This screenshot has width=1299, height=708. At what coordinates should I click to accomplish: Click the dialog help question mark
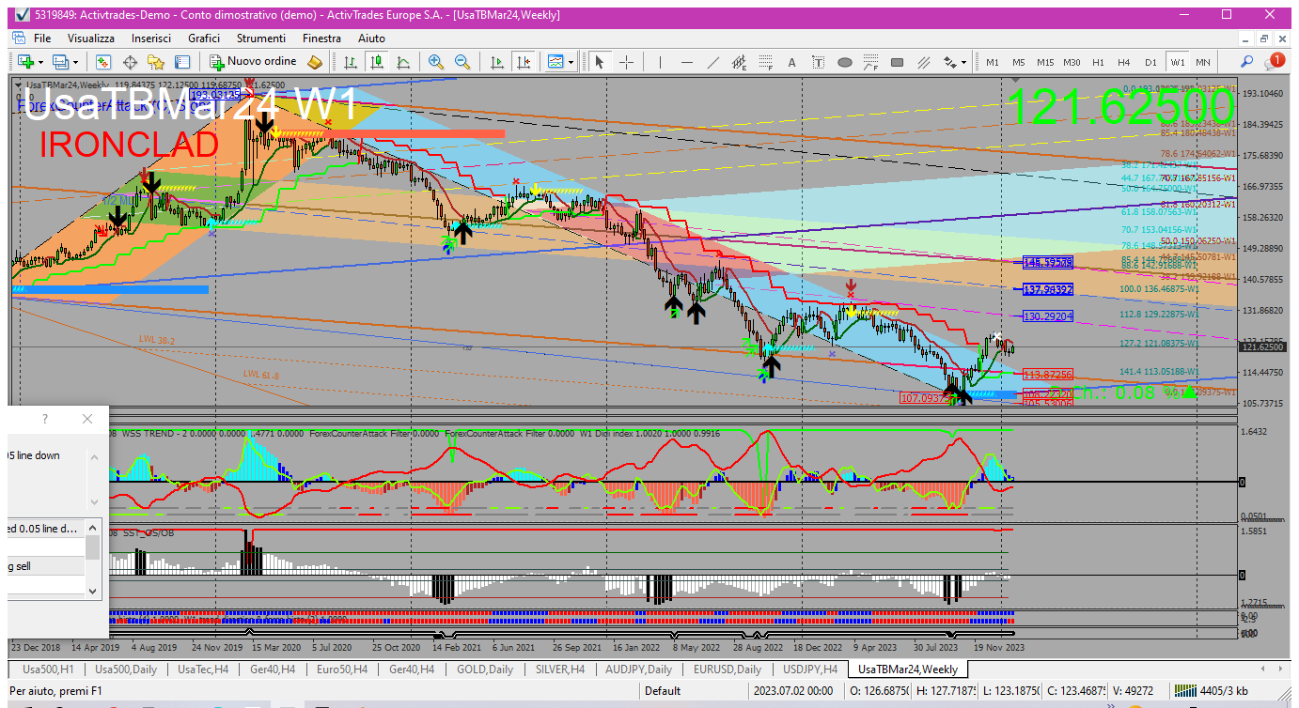44,419
